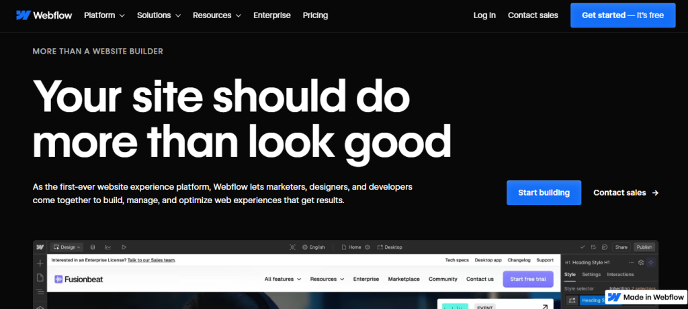Click Talk to our Sales team link
This screenshot has width=688, height=309.
point(151,260)
